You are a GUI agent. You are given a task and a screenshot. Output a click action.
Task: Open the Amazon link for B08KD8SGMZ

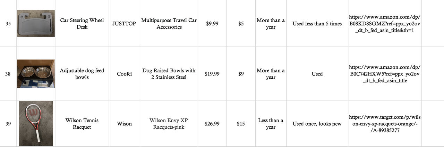coord(385,24)
